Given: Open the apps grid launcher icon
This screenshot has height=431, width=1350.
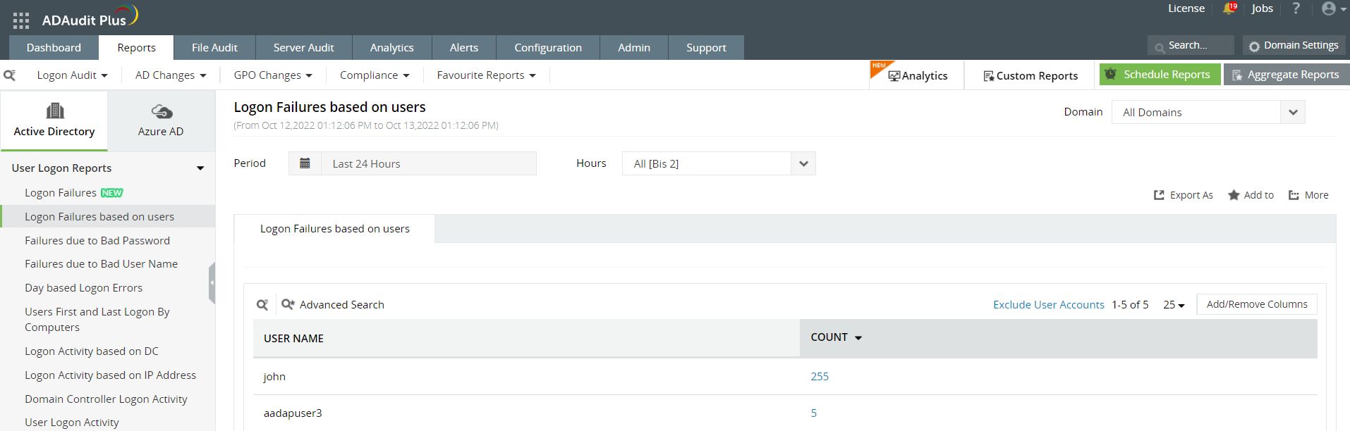Looking at the screenshot, I should click(21, 20).
